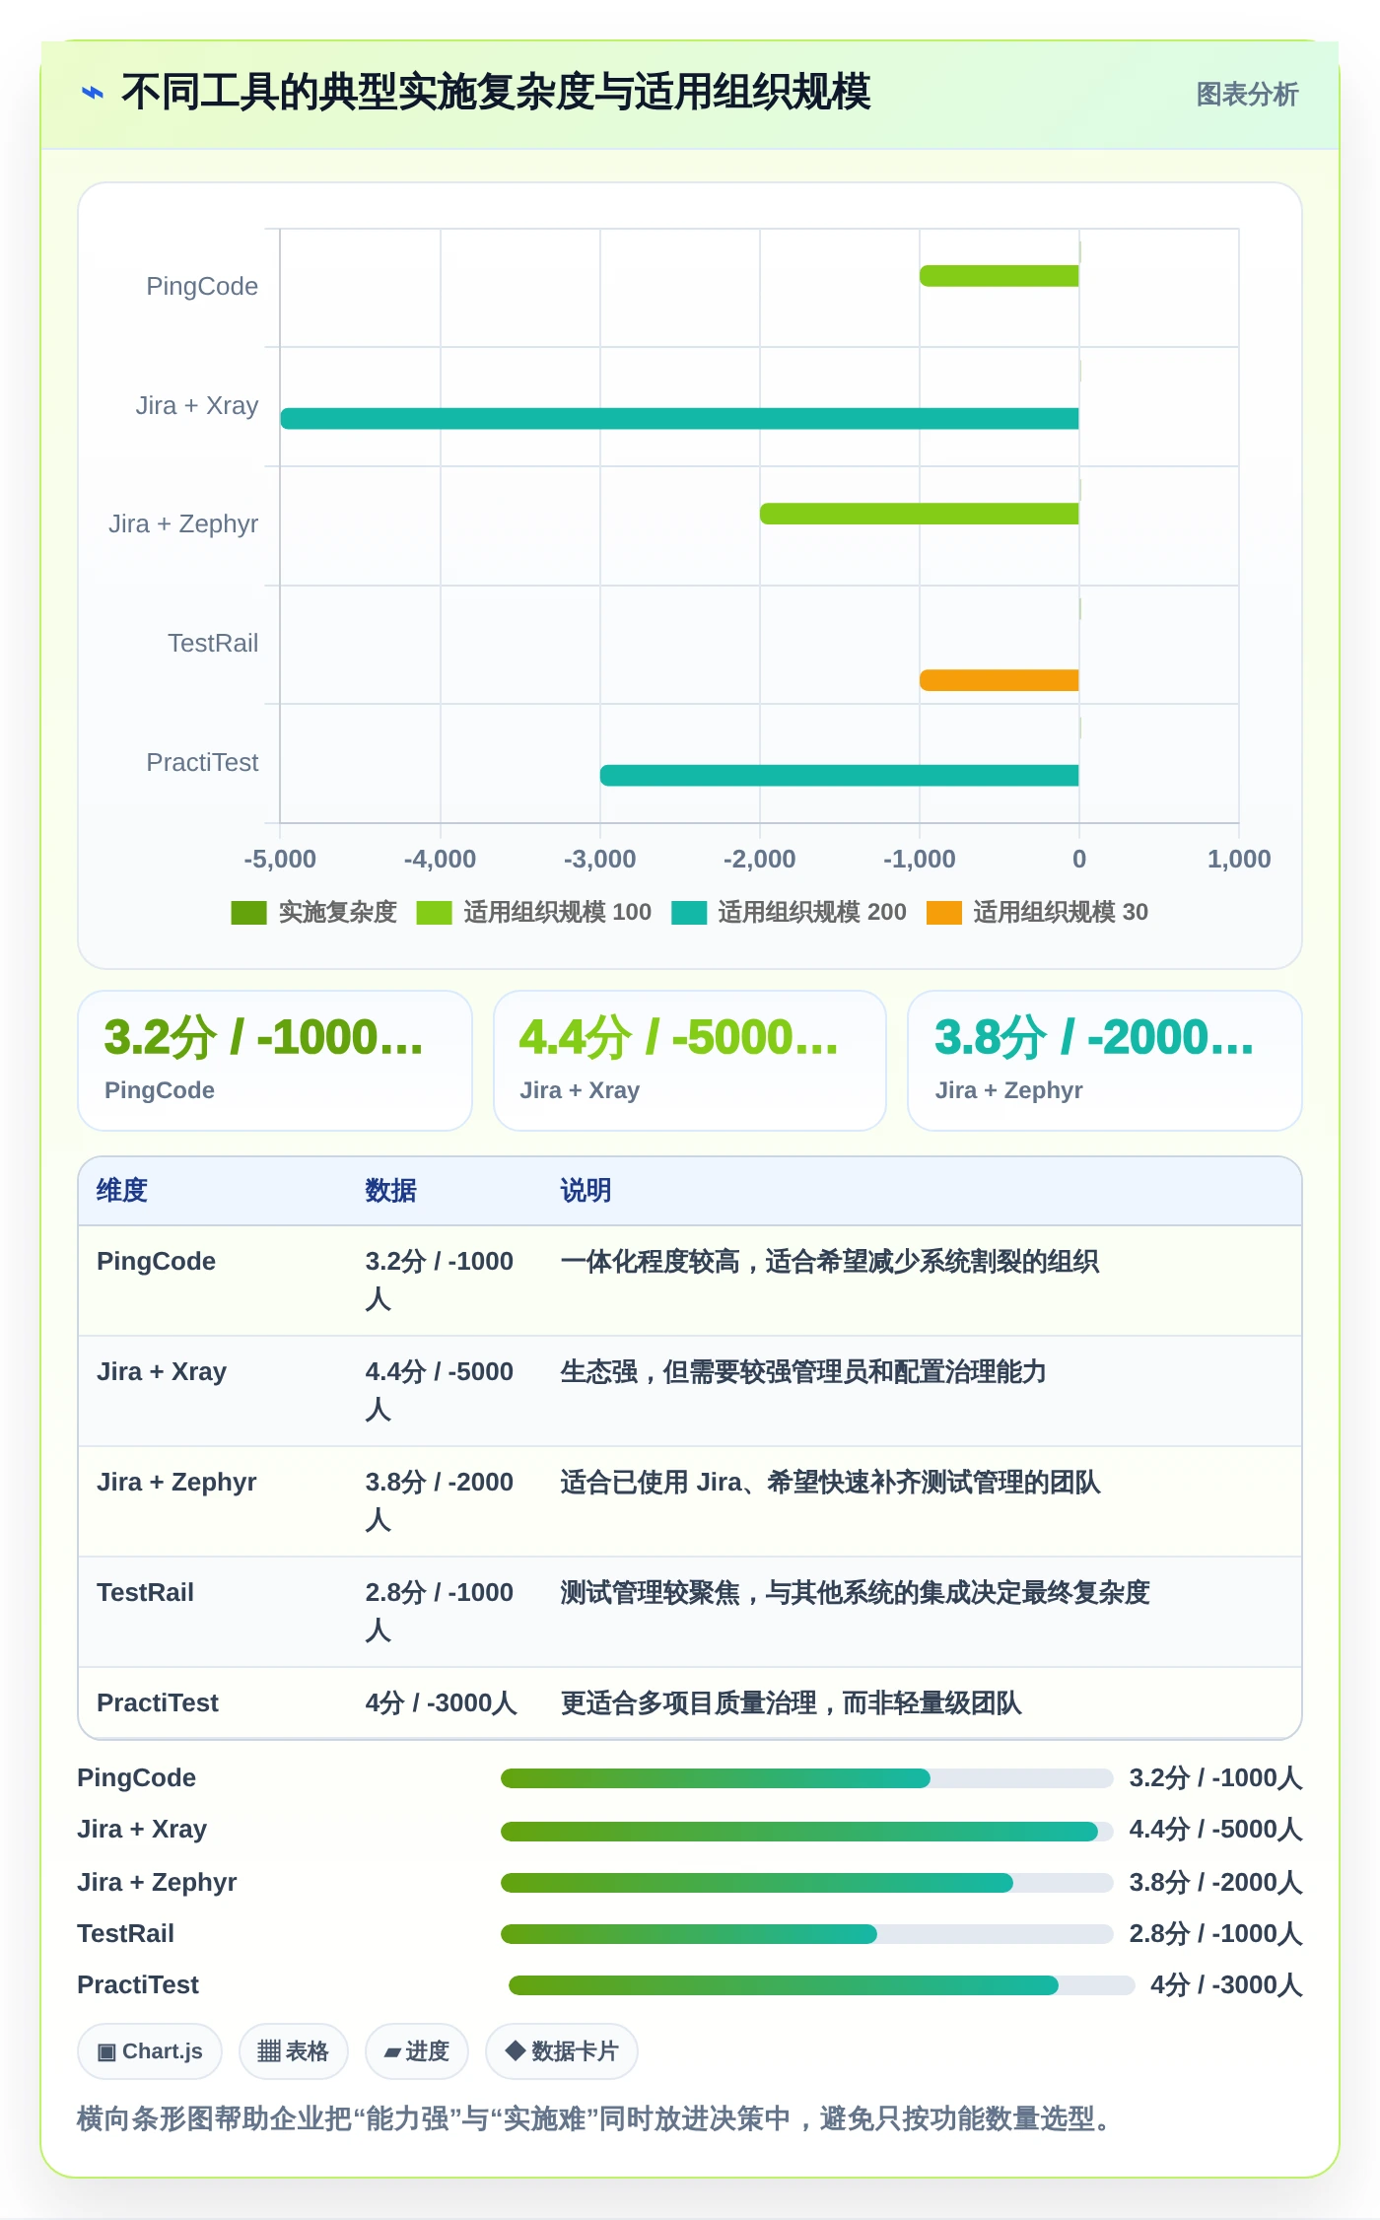Open the PingCode 3.2分 data card

point(275,1061)
